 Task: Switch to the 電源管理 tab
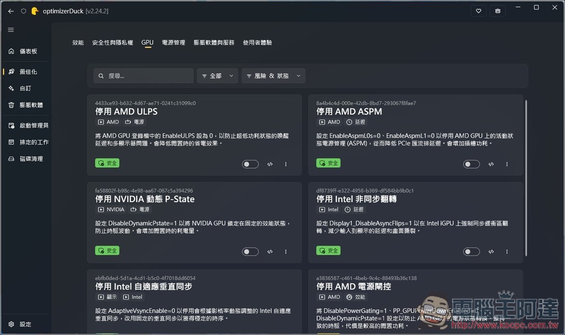tap(173, 42)
